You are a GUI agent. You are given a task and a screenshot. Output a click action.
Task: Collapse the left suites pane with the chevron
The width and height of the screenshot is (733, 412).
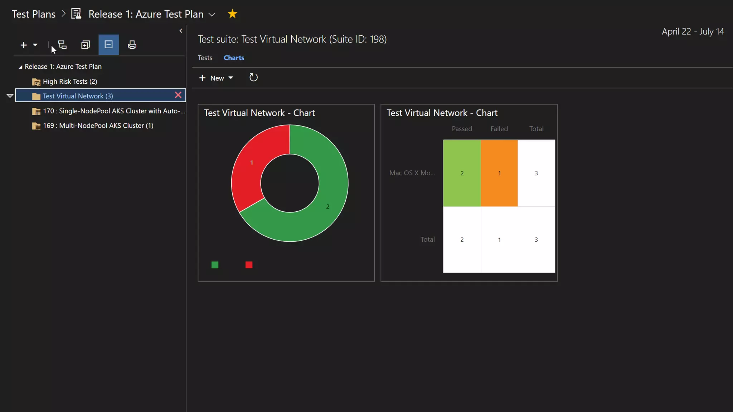tap(181, 31)
